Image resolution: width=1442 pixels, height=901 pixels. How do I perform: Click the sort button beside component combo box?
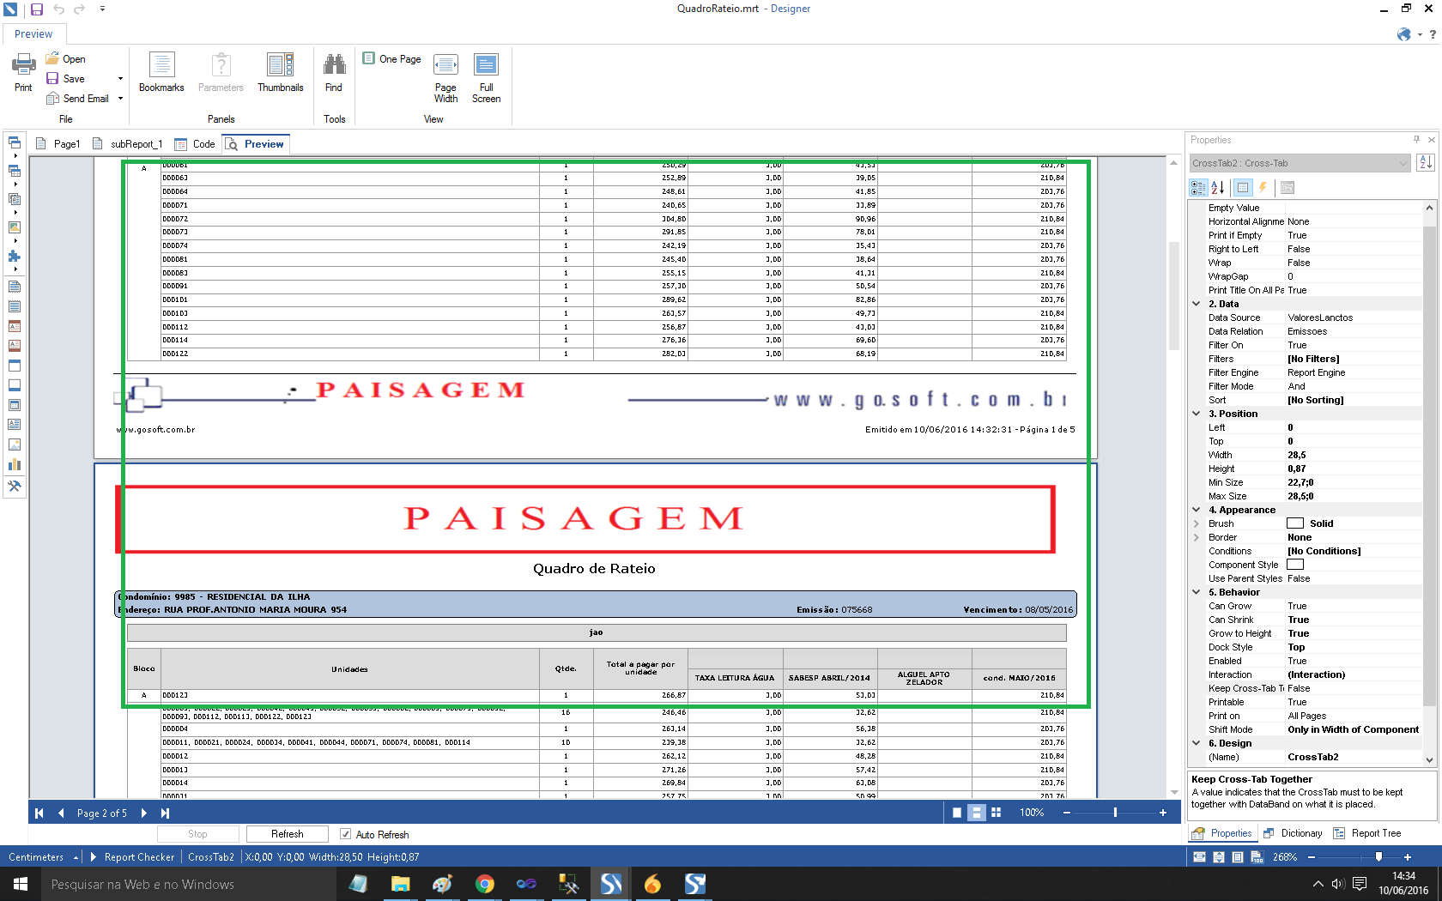(x=1426, y=163)
